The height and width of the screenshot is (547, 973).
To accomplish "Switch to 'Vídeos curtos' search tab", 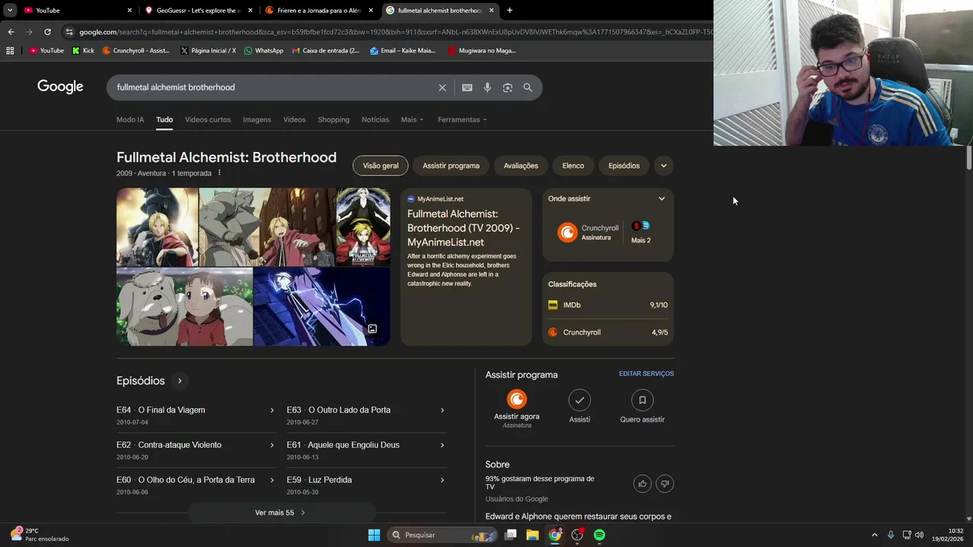I will [208, 119].
